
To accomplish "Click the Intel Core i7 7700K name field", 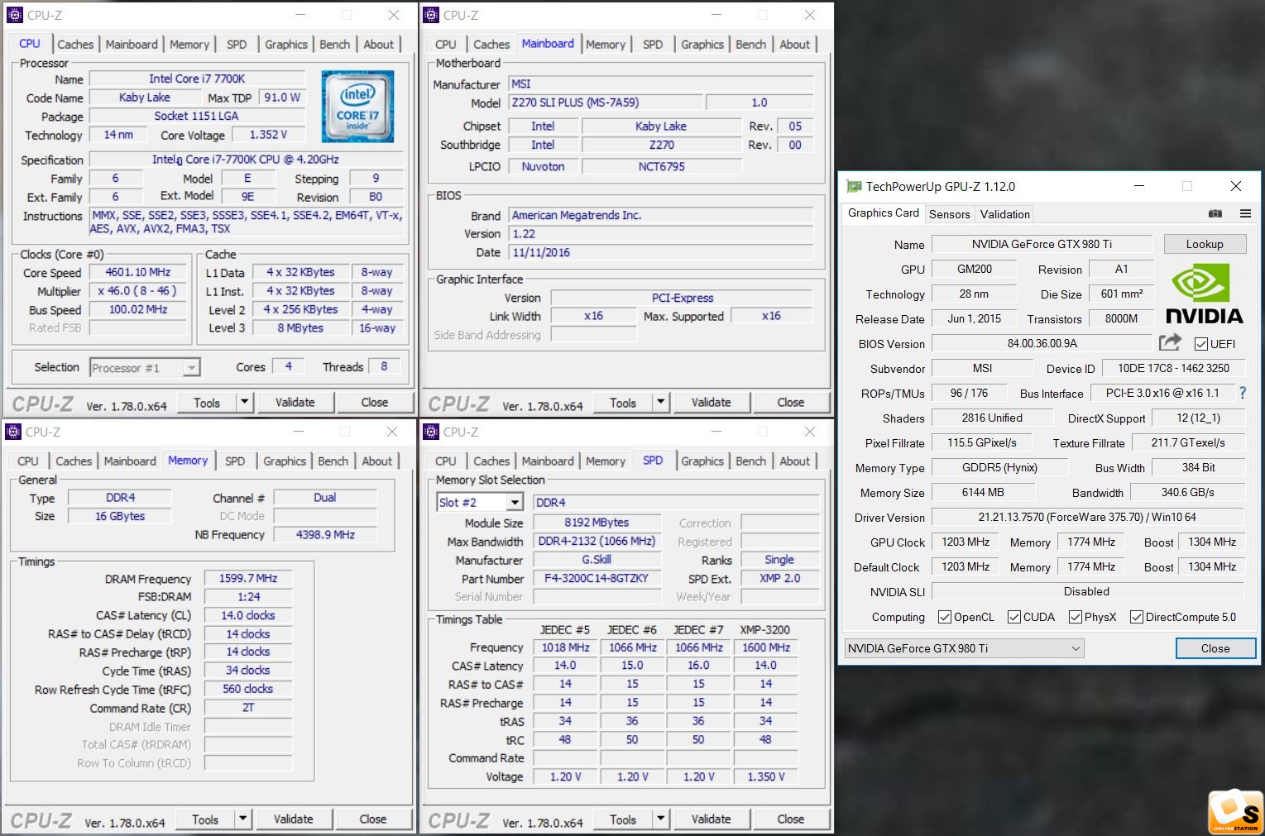I will 197,79.
